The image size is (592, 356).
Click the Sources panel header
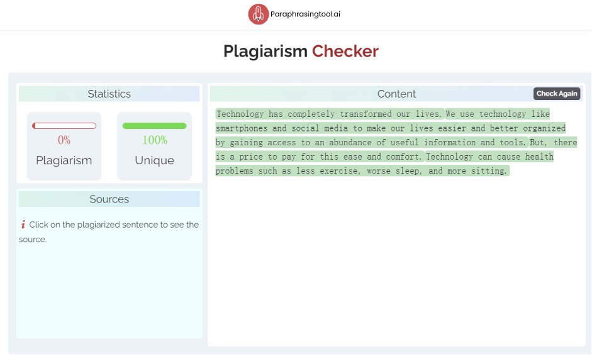click(x=109, y=199)
